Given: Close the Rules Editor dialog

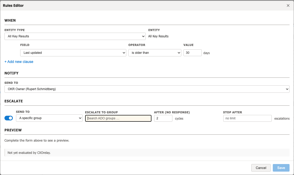Looking at the screenshot, I should (x=288, y=5).
